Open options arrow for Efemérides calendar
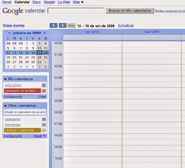The height and width of the screenshot is (168, 185). (x=44, y=125)
